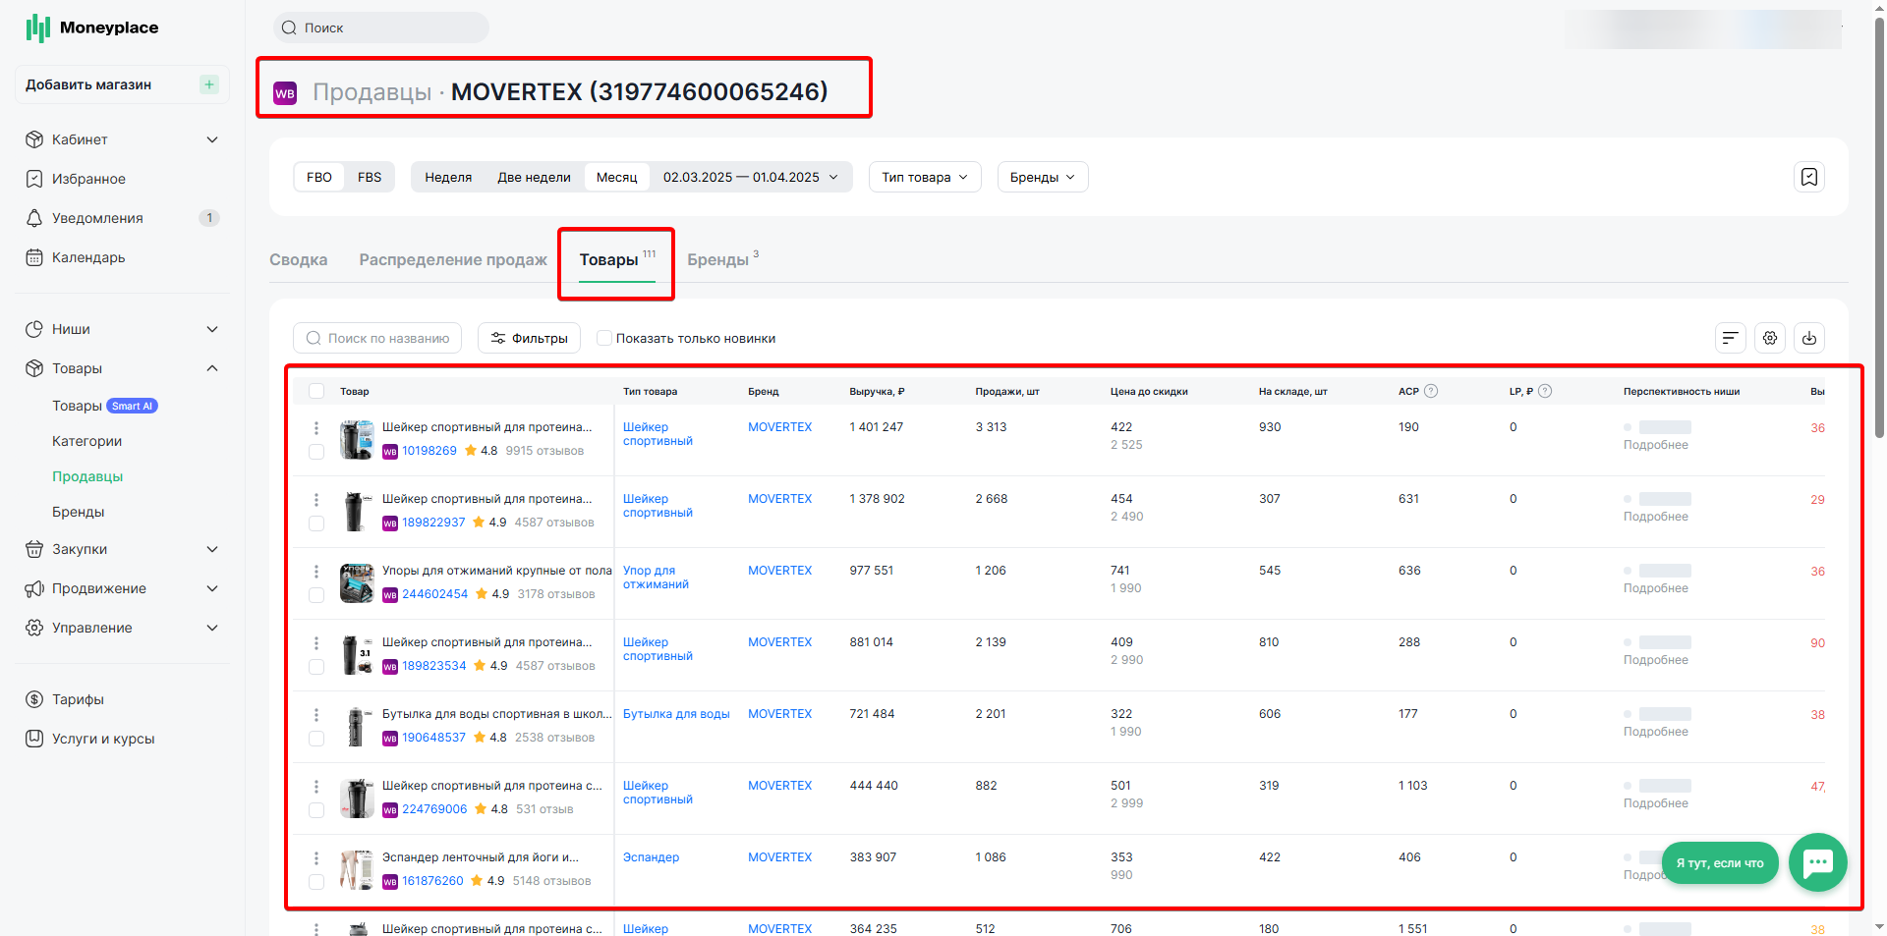Switch to the Сводка tab
The width and height of the screenshot is (1887, 936).
(299, 259)
